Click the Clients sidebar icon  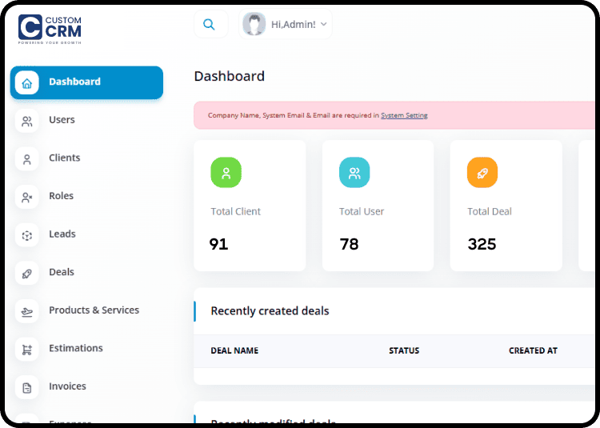(27, 158)
